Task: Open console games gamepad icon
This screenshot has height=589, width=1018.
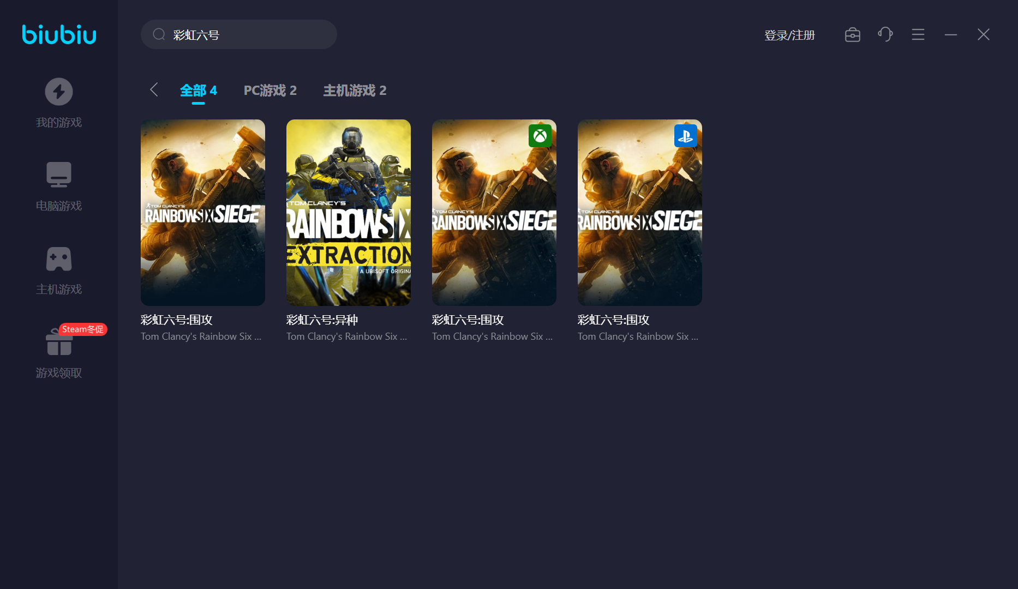Action: coord(59,259)
